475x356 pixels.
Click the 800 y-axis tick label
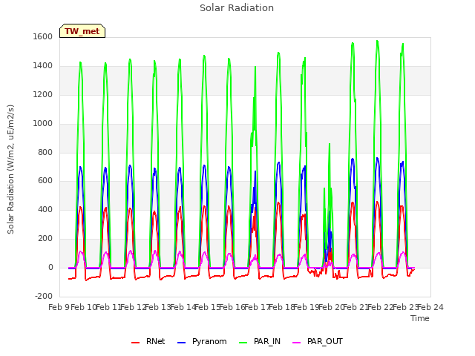(45, 152)
